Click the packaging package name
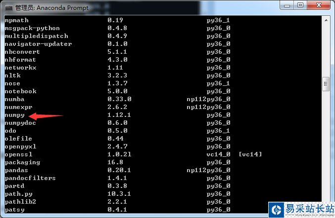The height and width of the screenshot is (218, 335). point(22,162)
